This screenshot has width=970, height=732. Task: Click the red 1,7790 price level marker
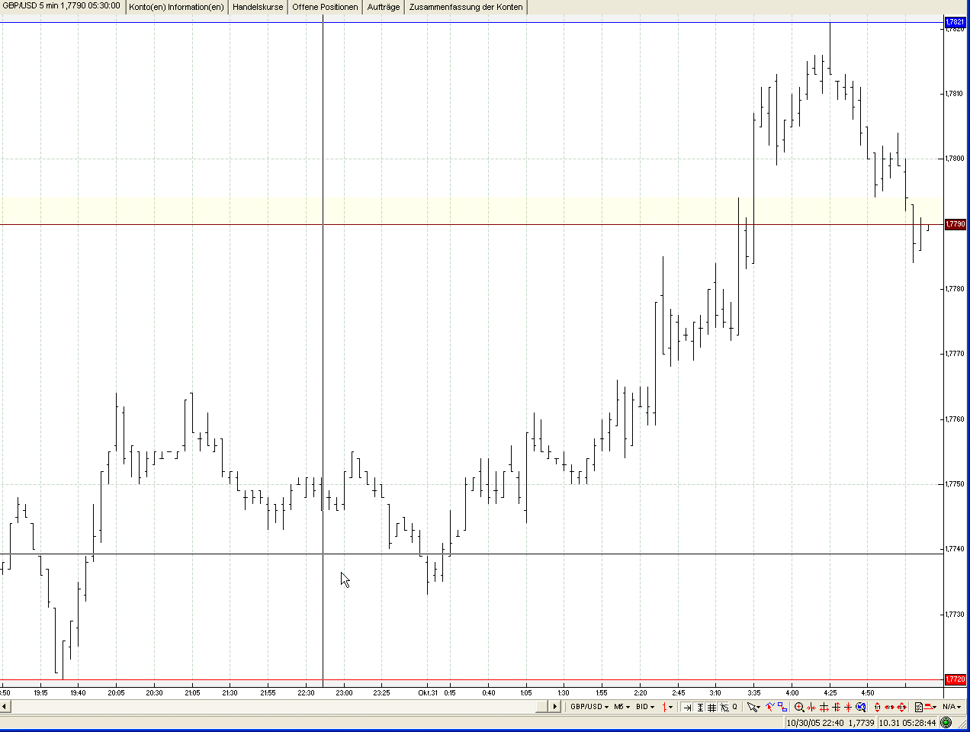point(956,224)
